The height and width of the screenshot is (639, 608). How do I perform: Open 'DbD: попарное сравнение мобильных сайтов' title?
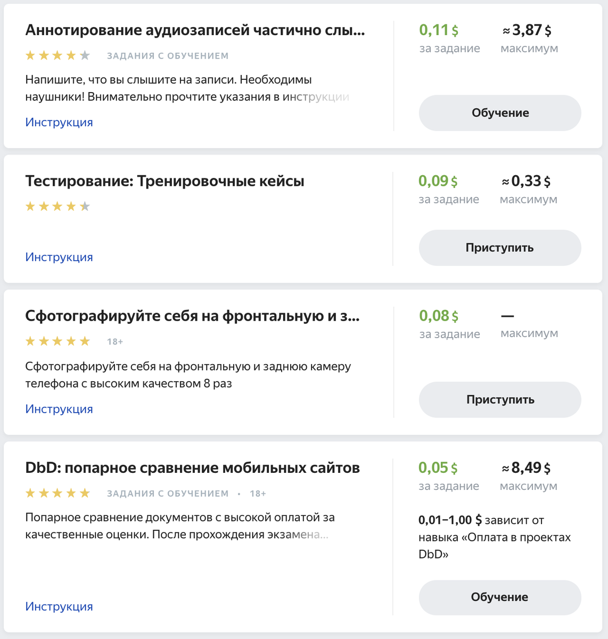point(192,468)
